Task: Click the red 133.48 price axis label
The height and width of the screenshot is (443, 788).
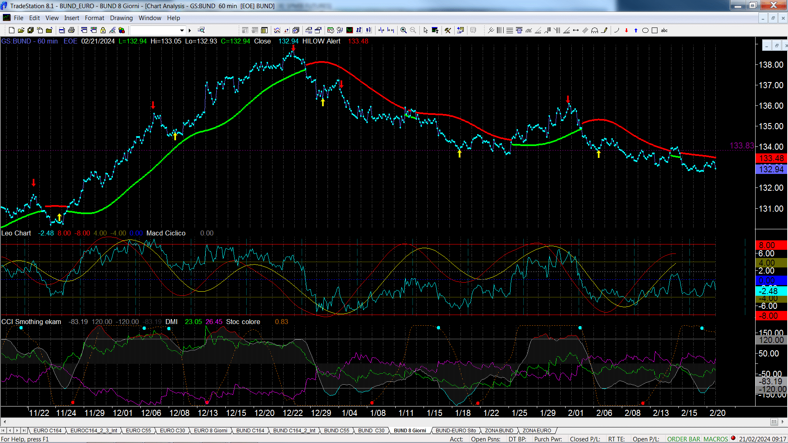Action: pos(771,158)
